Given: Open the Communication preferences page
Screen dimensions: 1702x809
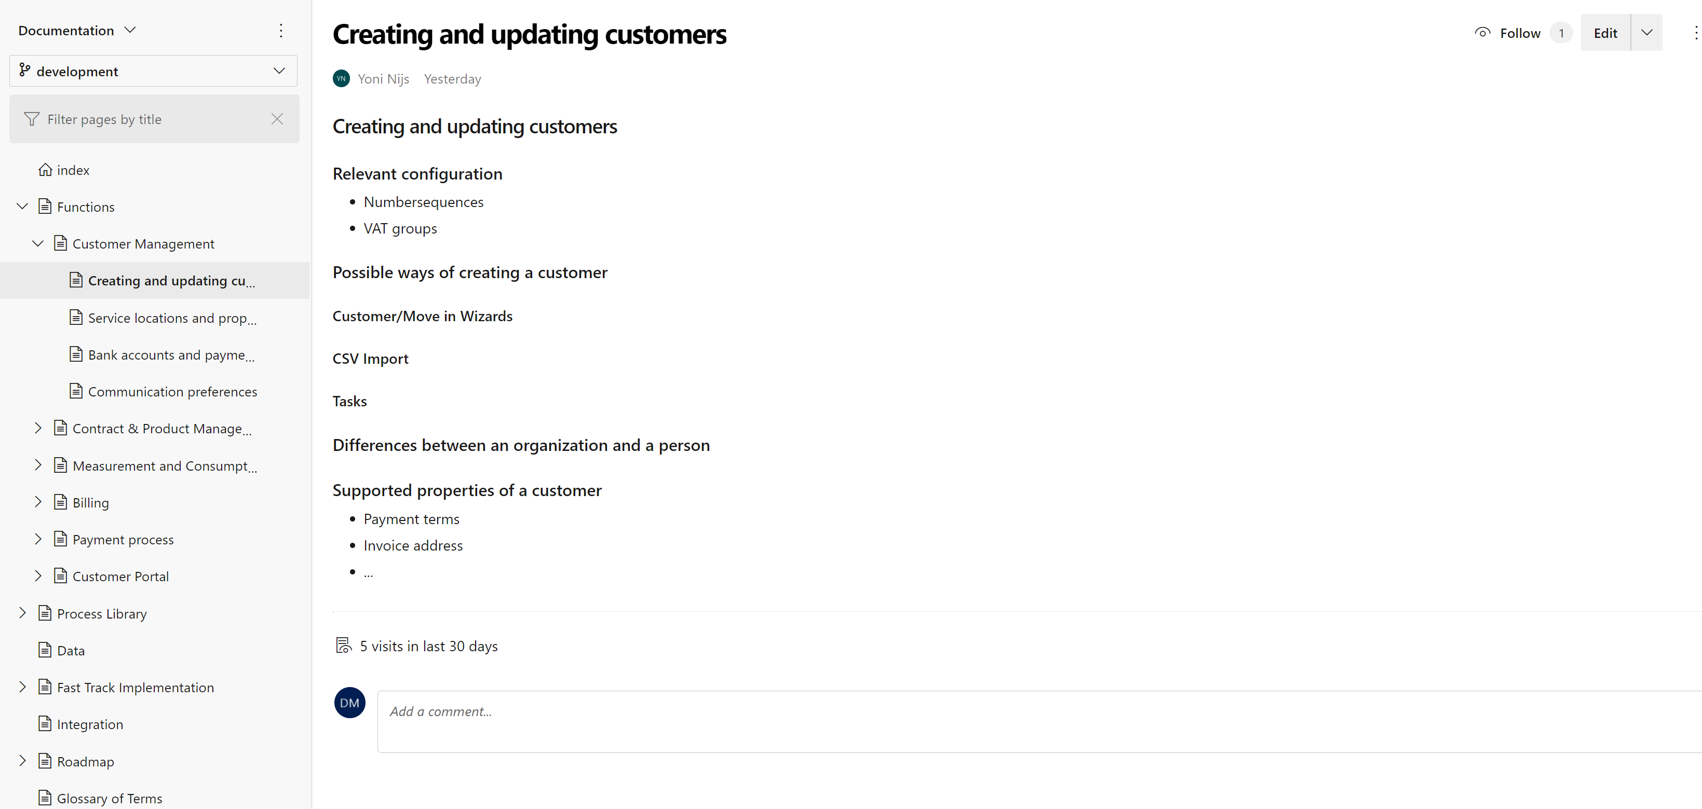Looking at the screenshot, I should click(x=172, y=391).
